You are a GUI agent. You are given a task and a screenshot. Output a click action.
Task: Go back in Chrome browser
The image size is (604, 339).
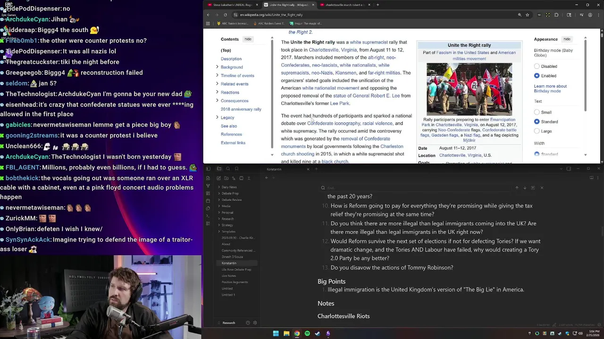[208, 15]
